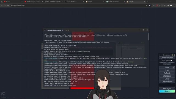Screen dimensions: 176x99
Task: Click the terminal window scrollbar
Action: coord(148,37)
